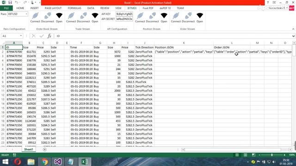Add a new sheet with plus icon
The height and width of the screenshot is (166, 296).
tap(44, 149)
